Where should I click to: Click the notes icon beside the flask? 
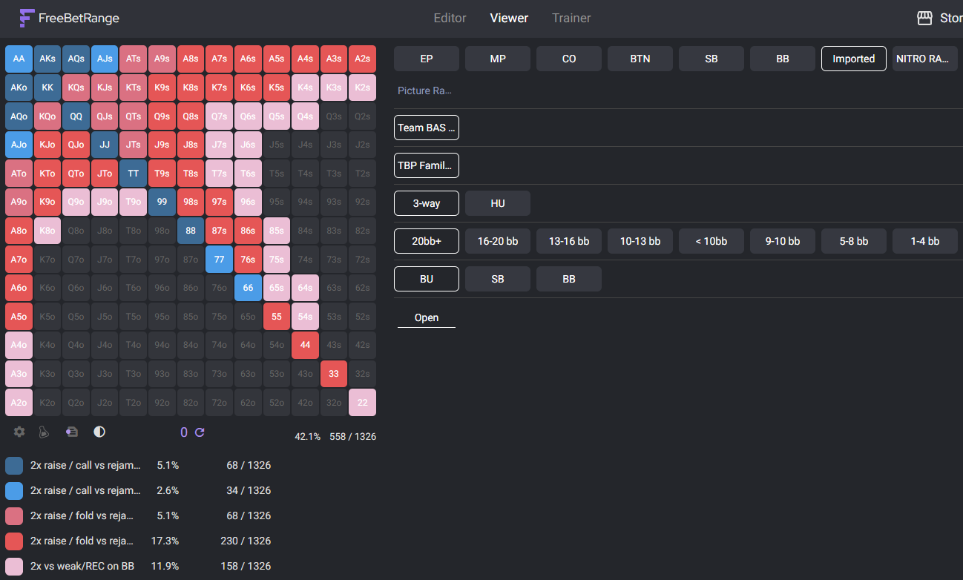[72, 432]
